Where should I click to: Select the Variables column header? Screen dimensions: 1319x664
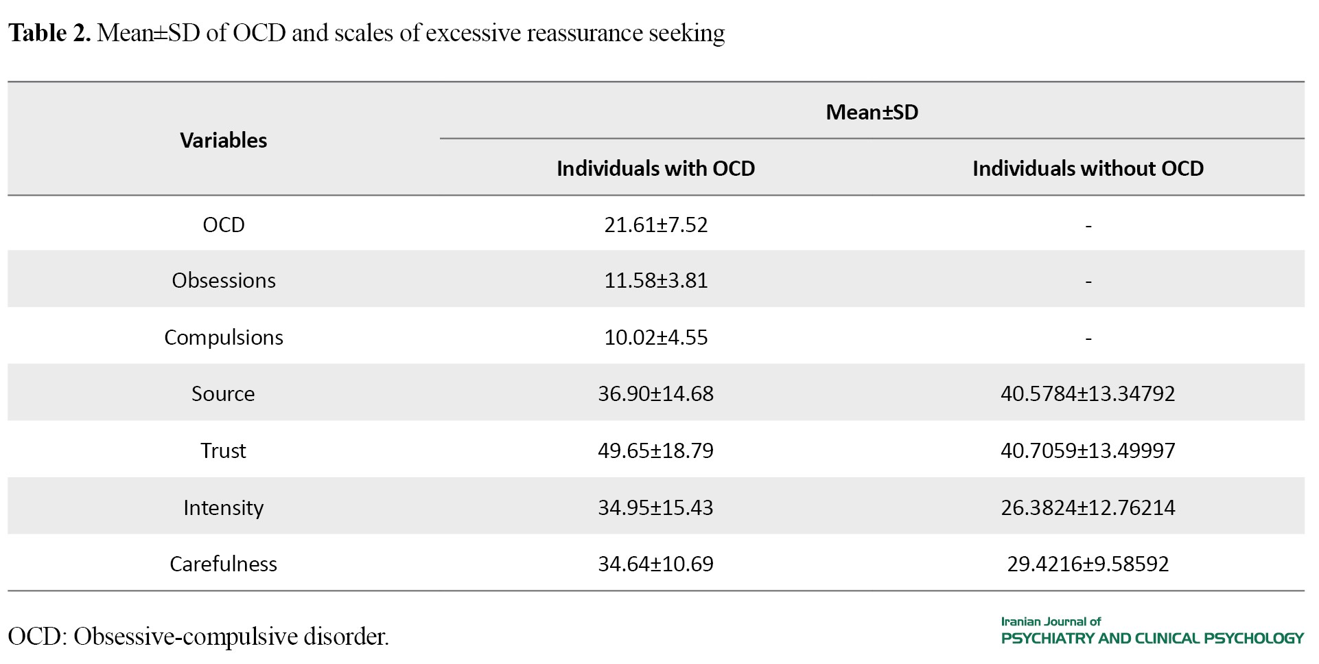point(223,140)
